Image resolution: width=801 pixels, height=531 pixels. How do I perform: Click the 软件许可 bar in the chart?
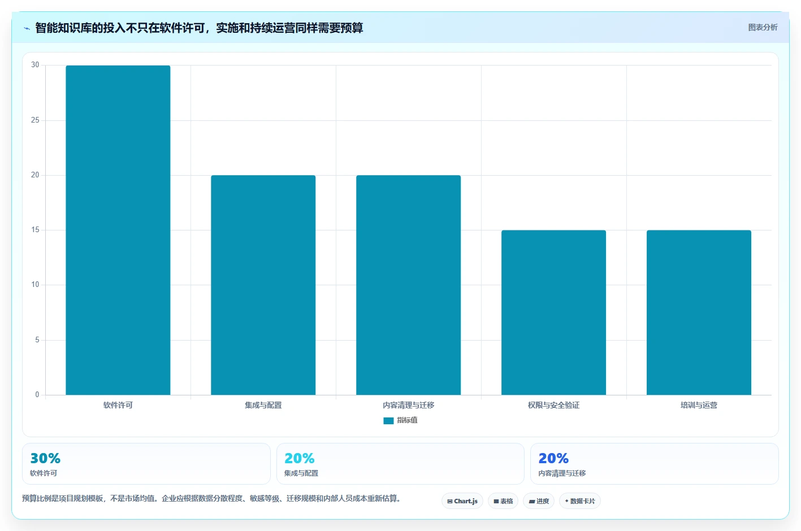click(118, 230)
